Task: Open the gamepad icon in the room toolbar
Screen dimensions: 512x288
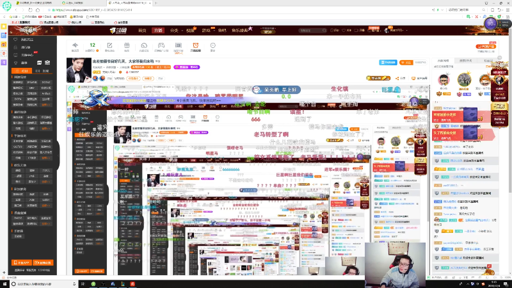Action: pyautogui.click(x=161, y=47)
